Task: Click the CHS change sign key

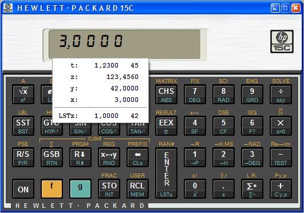Action: [x=166, y=94]
